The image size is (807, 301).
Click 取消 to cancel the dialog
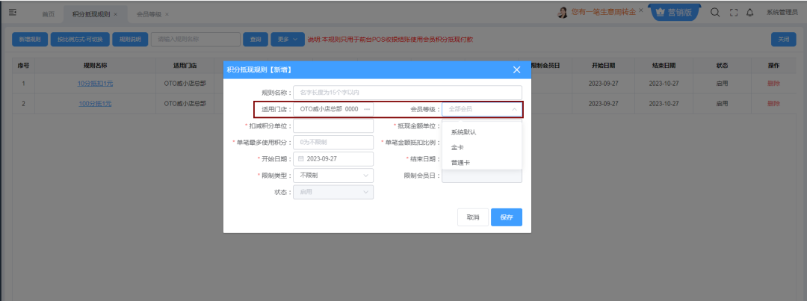point(472,217)
